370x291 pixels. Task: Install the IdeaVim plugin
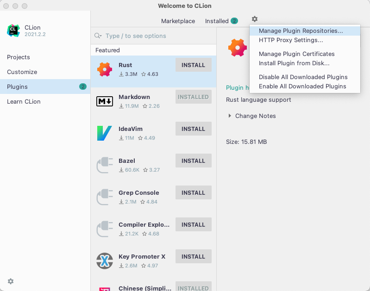tap(193, 129)
